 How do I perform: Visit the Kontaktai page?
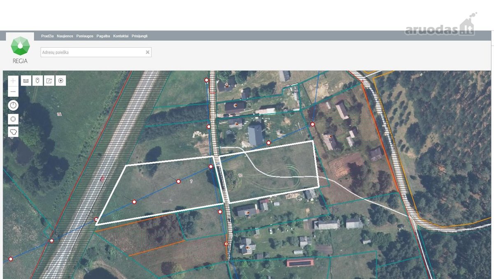pos(121,36)
